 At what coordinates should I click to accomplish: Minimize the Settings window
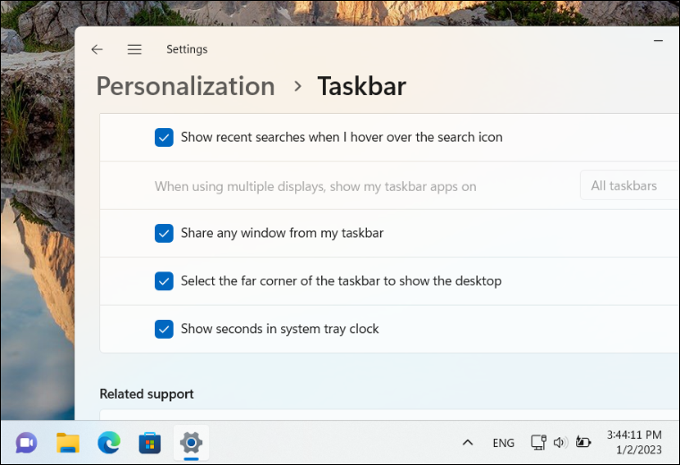660,40
